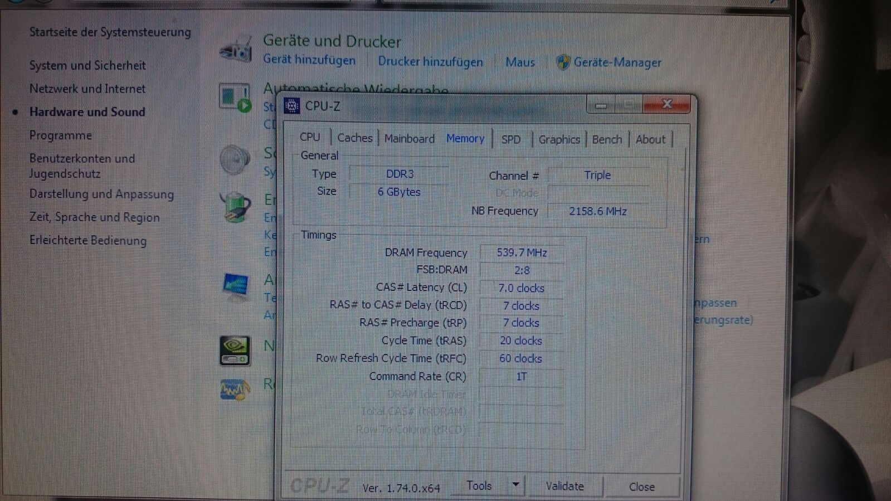Viewport: 891px width, 501px height.
Task: Click the shield icon beside Geräte-Manager
Action: (563, 62)
